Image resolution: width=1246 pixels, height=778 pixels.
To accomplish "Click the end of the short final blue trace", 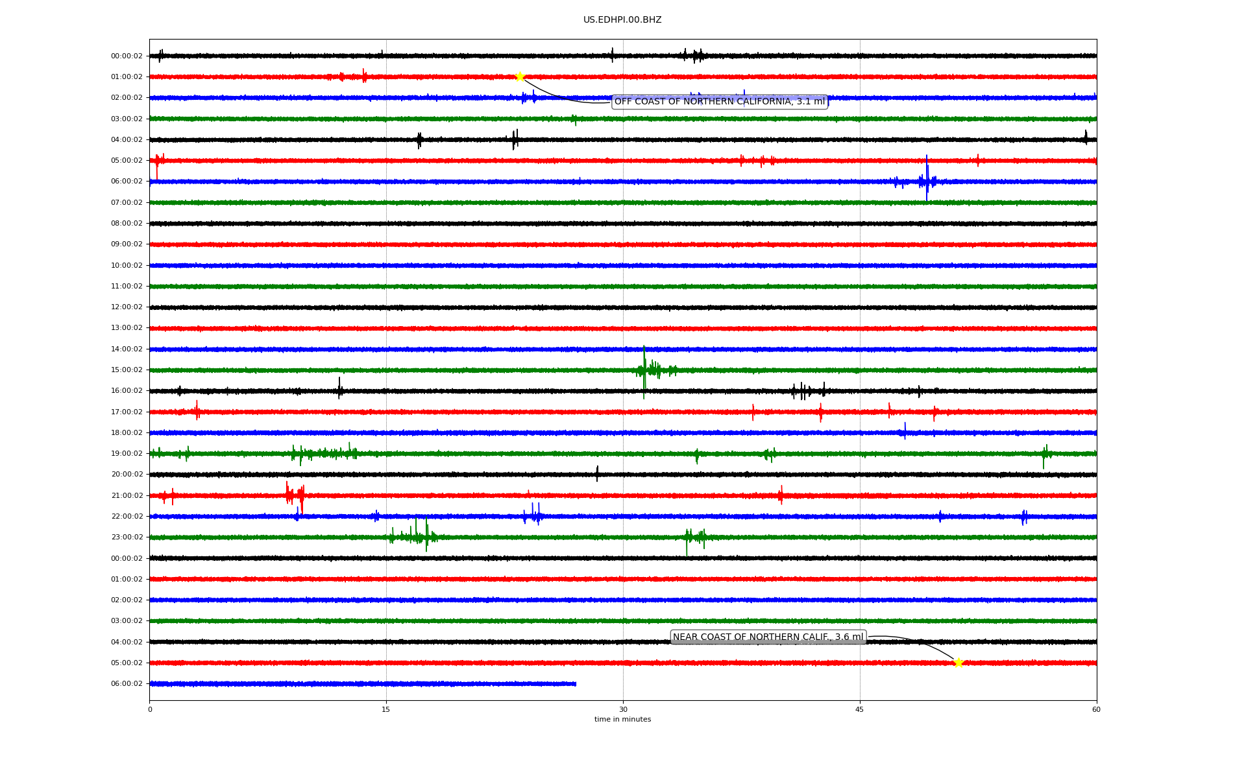I will (575, 683).
